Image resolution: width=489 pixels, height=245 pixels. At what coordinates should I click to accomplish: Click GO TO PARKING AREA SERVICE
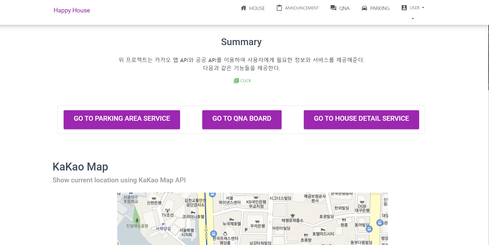coord(122,119)
